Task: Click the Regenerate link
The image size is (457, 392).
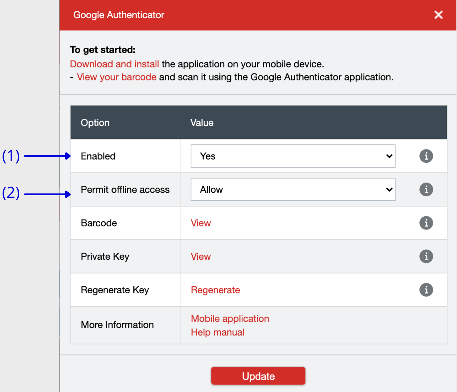Action: [215, 290]
